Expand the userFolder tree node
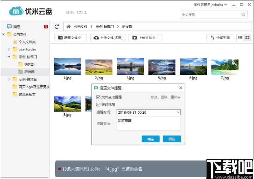Viewport: 254px width, 179px height. (x=9, y=49)
